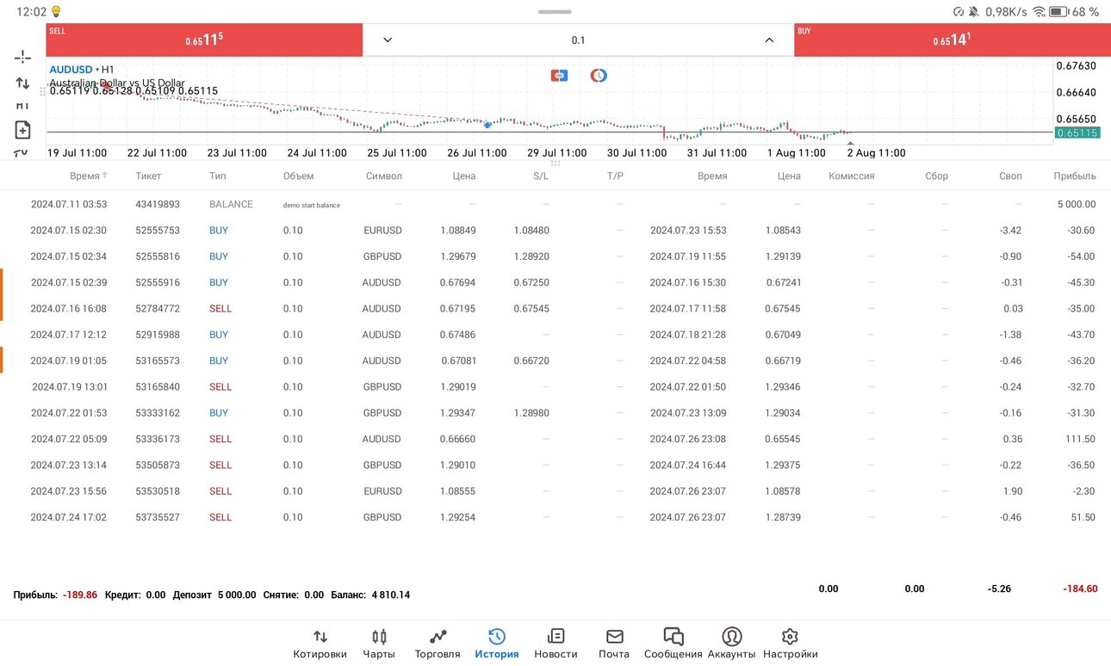Tap the red-blue circular chart icon
1111x666 pixels.
coord(599,76)
